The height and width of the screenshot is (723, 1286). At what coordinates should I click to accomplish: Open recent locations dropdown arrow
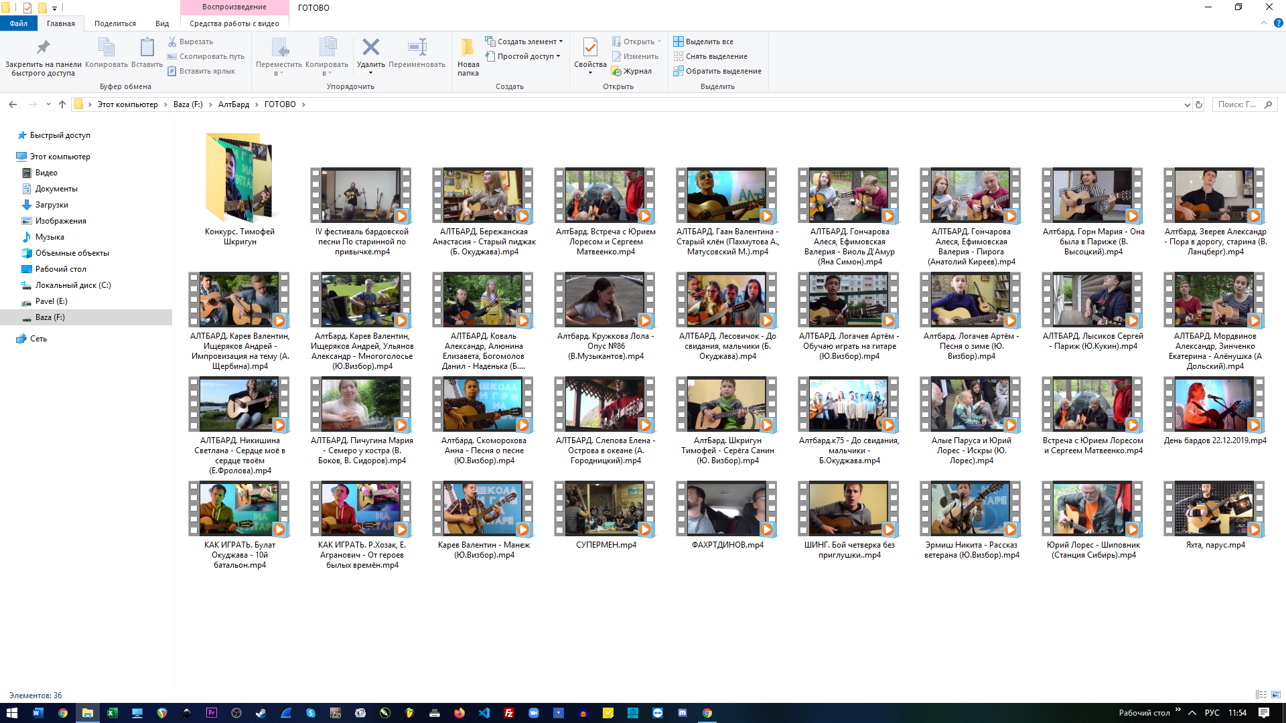(x=48, y=104)
